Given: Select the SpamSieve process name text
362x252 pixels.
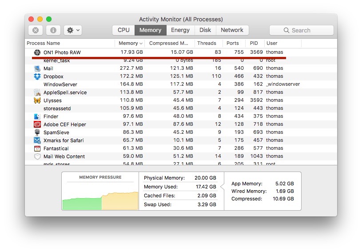Looking at the screenshot, I should click(x=56, y=132).
